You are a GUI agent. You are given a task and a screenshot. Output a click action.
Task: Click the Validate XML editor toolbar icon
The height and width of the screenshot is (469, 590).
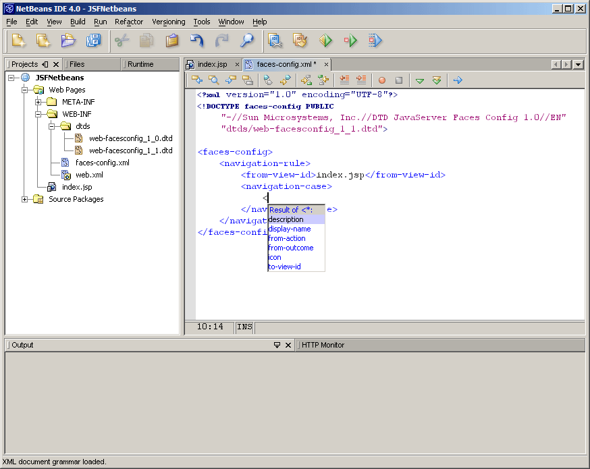[286, 80]
